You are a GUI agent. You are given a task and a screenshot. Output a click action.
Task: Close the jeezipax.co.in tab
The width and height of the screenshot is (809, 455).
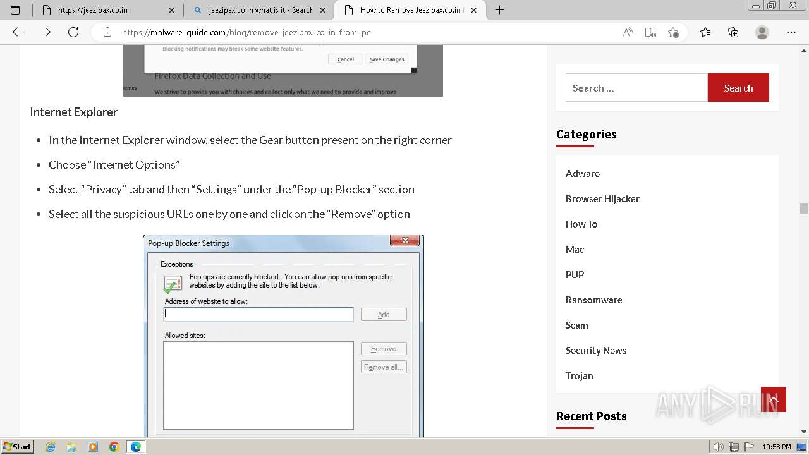click(x=172, y=10)
